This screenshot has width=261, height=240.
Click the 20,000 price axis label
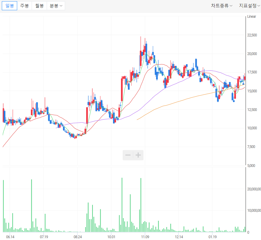pyautogui.click(x=252, y=54)
